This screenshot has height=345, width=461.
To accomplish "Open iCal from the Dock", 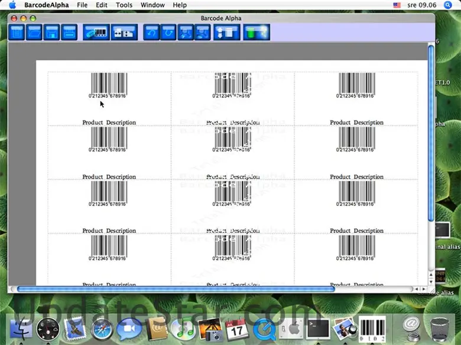I will click(x=236, y=329).
